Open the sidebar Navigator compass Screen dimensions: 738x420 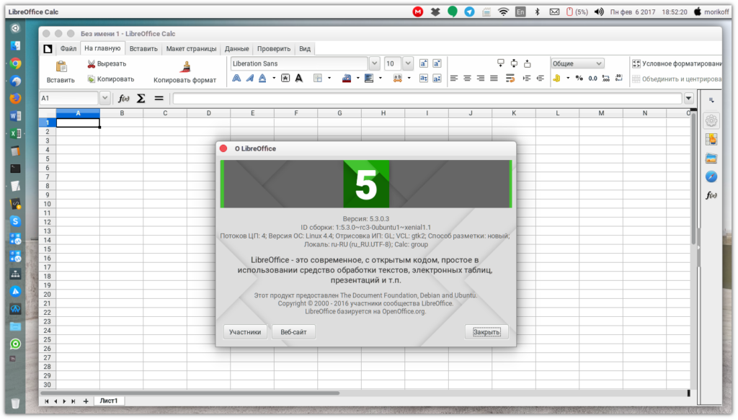(x=711, y=177)
